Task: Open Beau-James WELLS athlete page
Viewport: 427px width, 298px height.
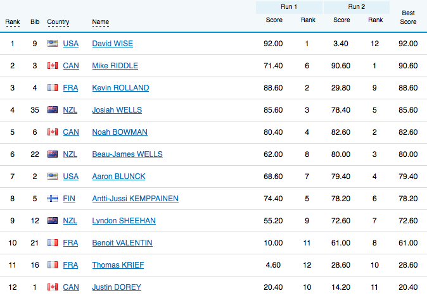Action: [127, 154]
